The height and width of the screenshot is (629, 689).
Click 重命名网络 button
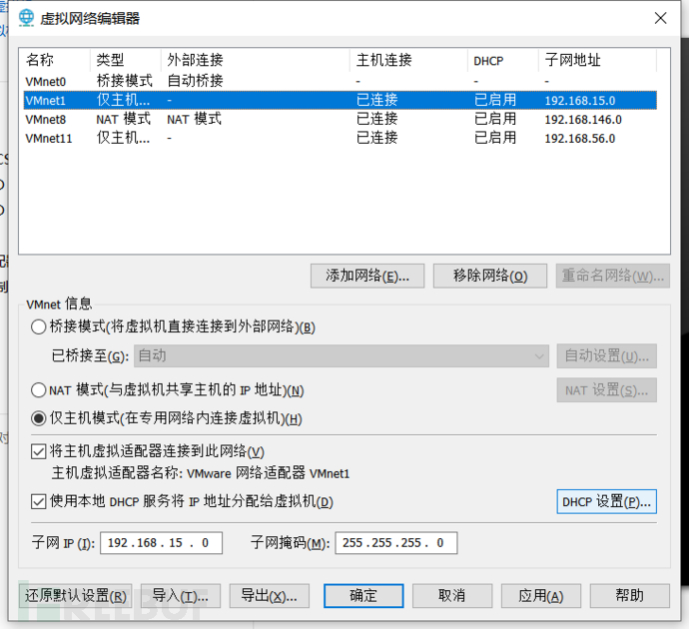(x=612, y=276)
